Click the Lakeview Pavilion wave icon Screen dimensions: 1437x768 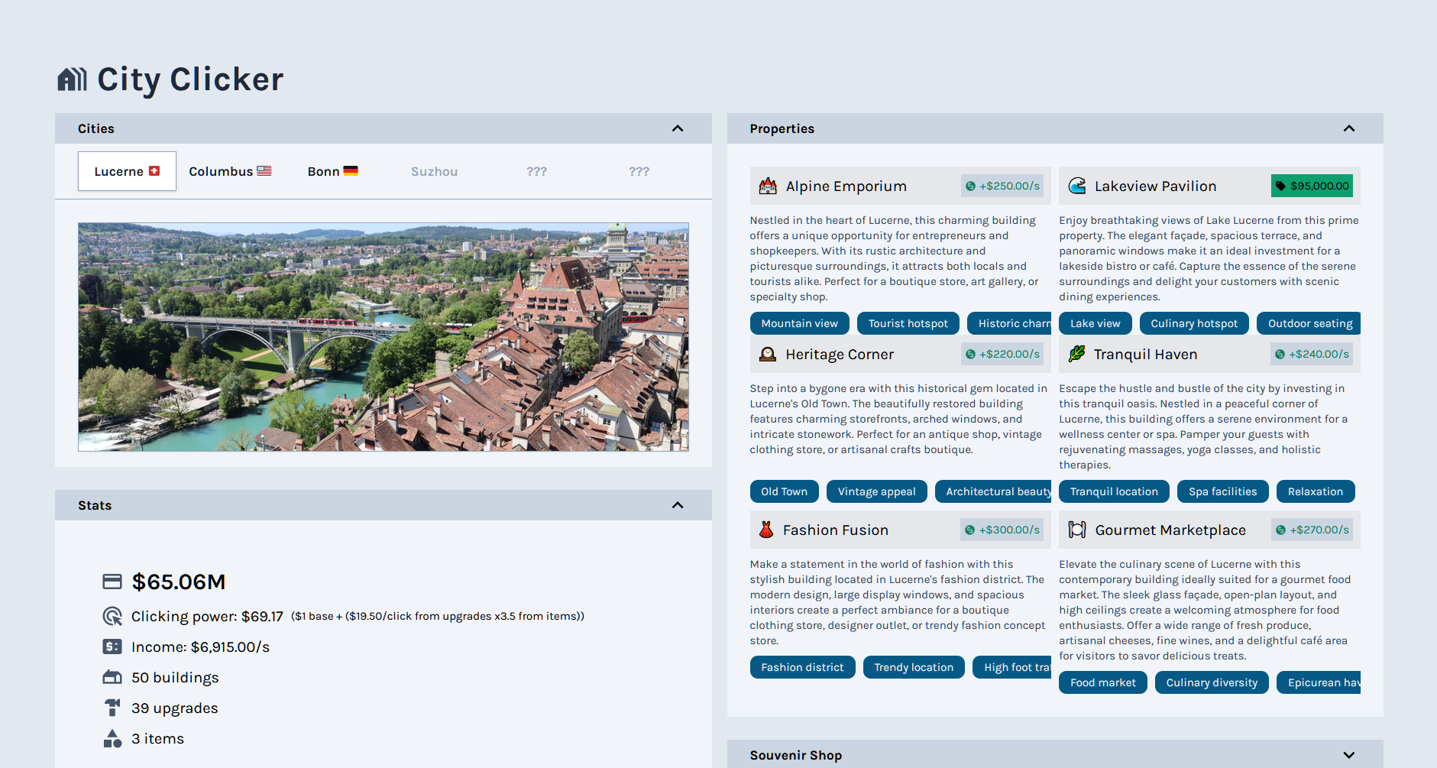(x=1077, y=185)
